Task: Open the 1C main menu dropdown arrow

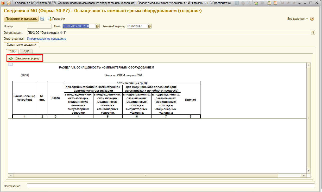Action: tap(9, 3)
